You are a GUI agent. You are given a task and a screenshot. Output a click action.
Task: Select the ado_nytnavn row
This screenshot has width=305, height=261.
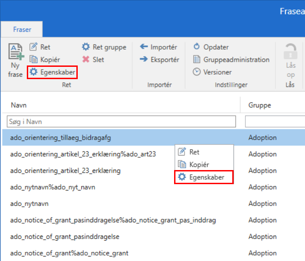pyautogui.click(x=154, y=204)
